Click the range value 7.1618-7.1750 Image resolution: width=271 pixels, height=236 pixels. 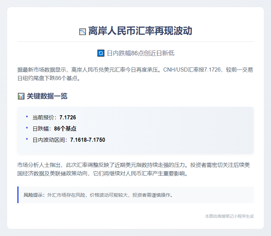coord(88,140)
